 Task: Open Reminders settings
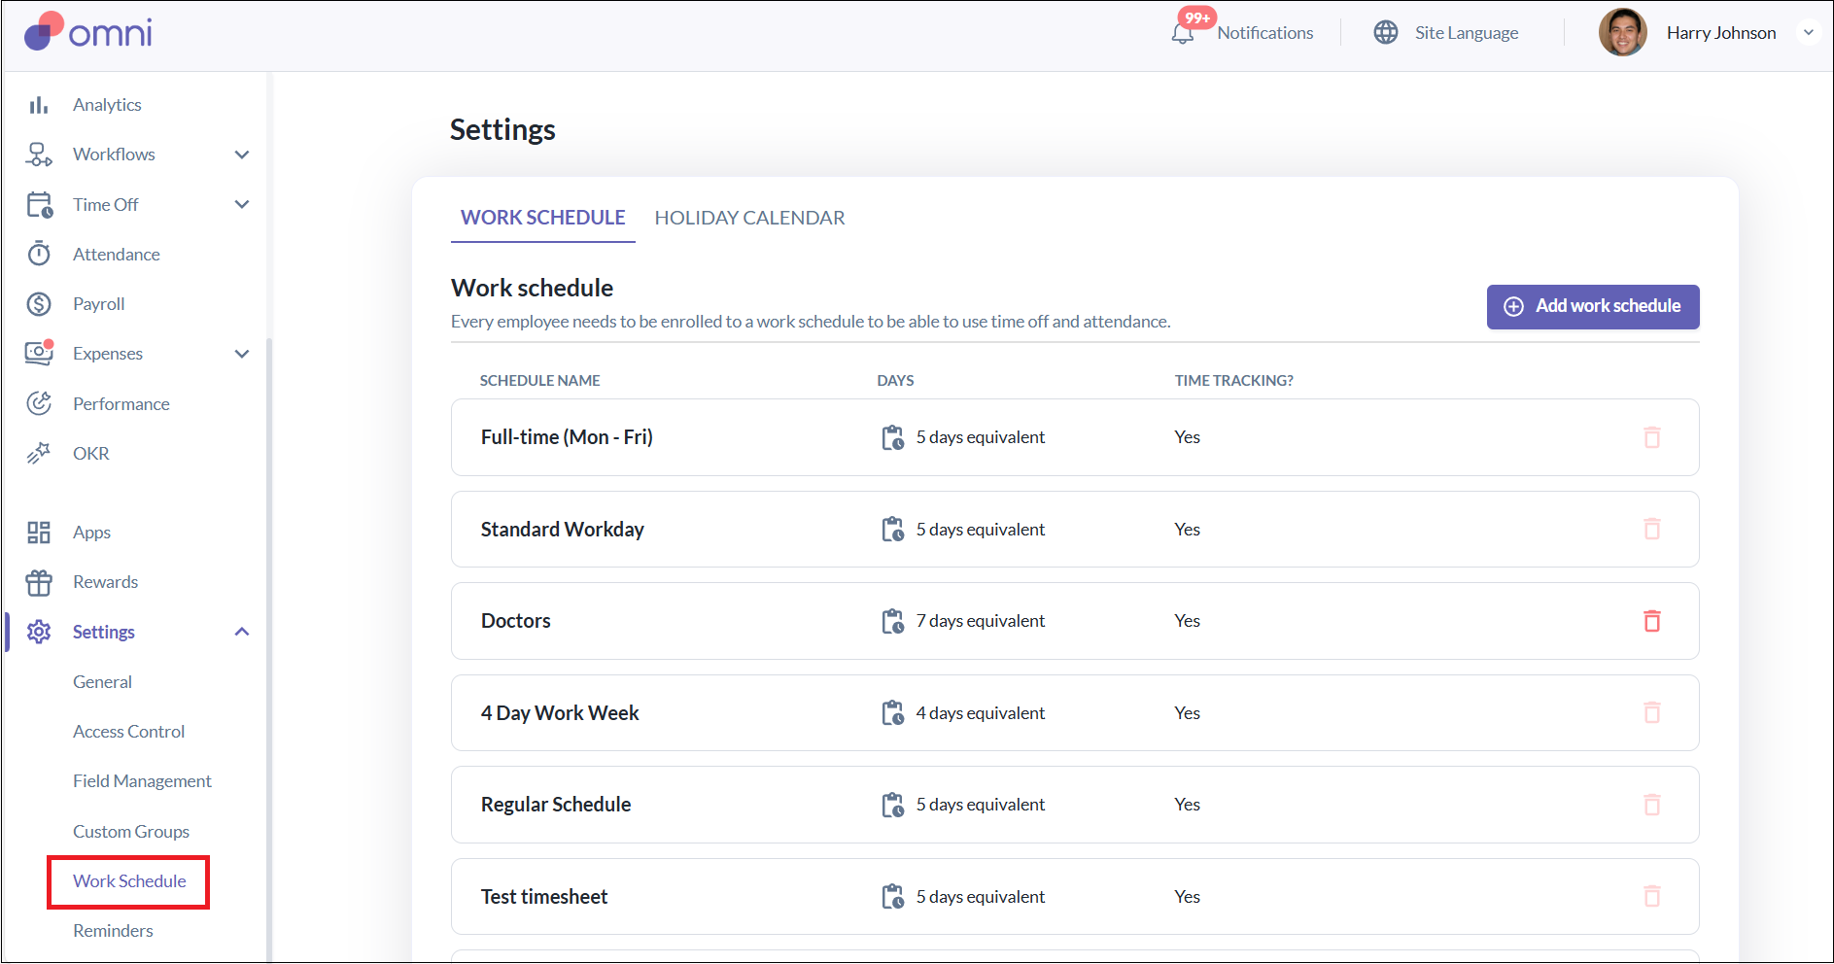(113, 931)
